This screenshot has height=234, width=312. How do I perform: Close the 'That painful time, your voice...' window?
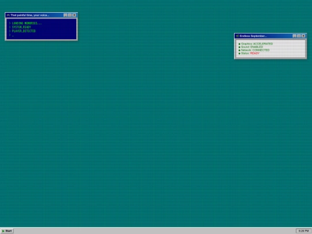tap(74, 15)
